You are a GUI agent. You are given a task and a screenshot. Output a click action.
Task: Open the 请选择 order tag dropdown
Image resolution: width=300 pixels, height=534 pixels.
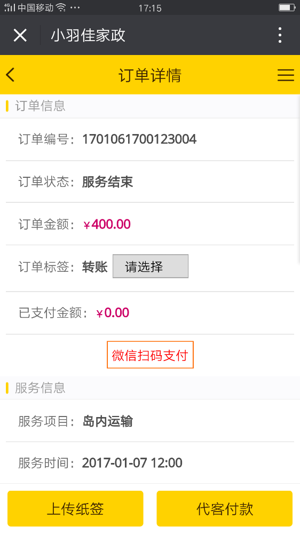coord(151,266)
